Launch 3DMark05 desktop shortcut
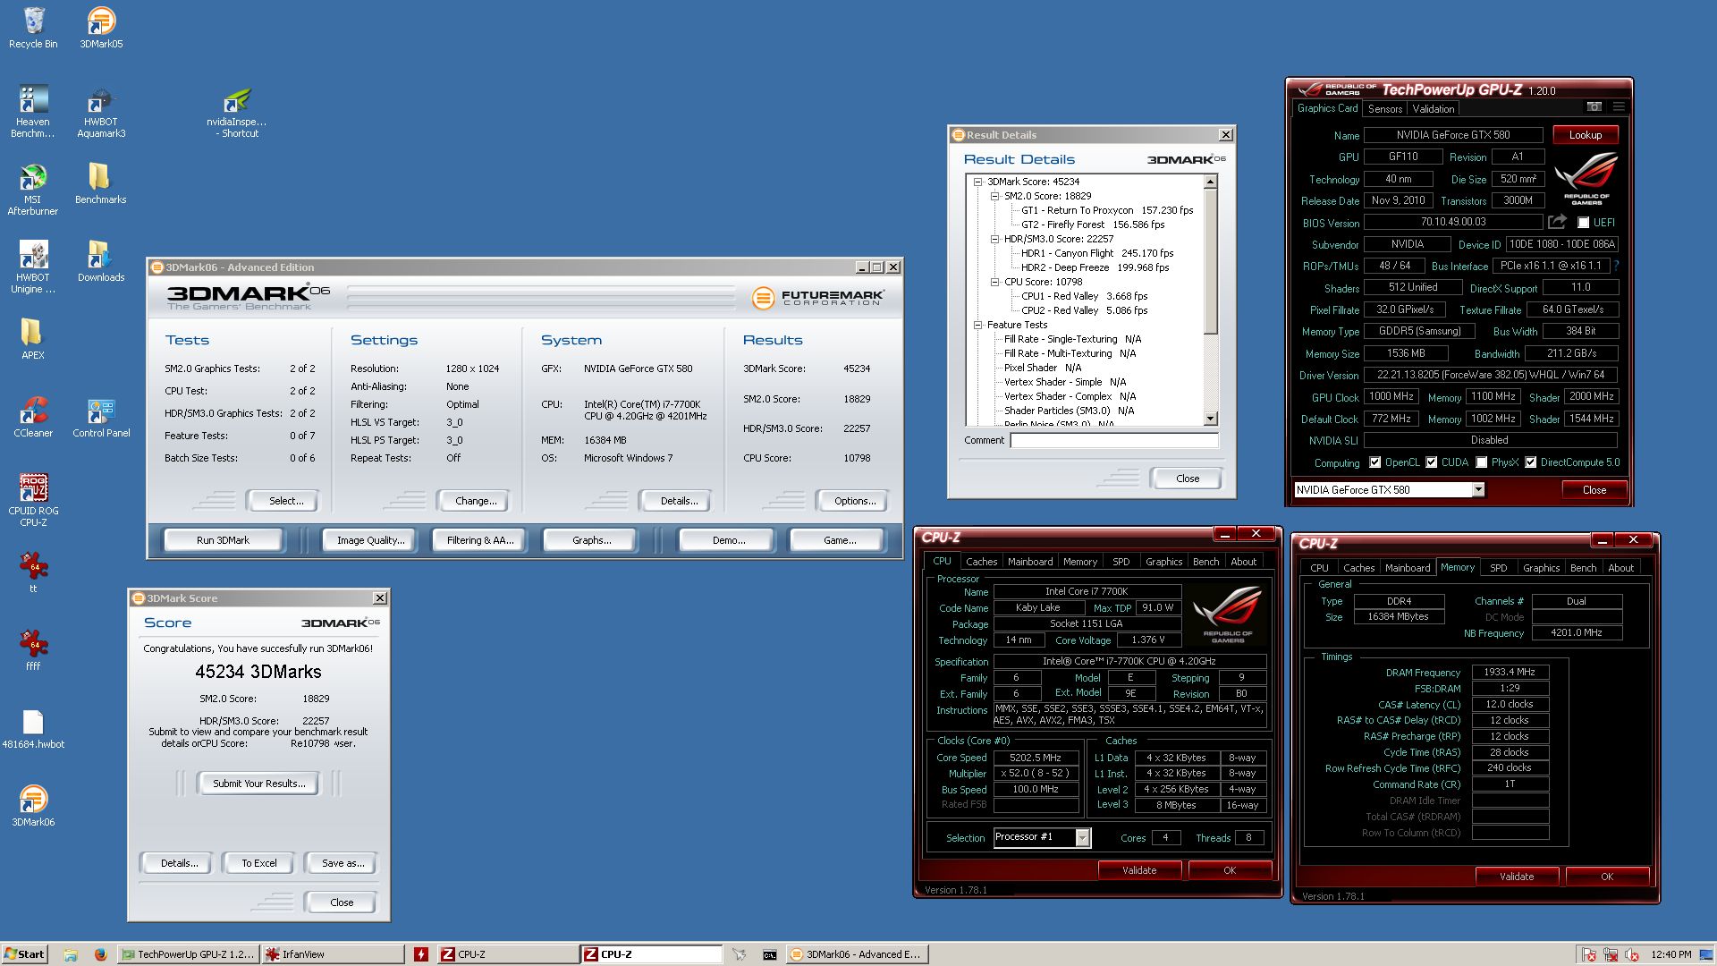Image resolution: width=1717 pixels, height=966 pixels. (101, 28)
